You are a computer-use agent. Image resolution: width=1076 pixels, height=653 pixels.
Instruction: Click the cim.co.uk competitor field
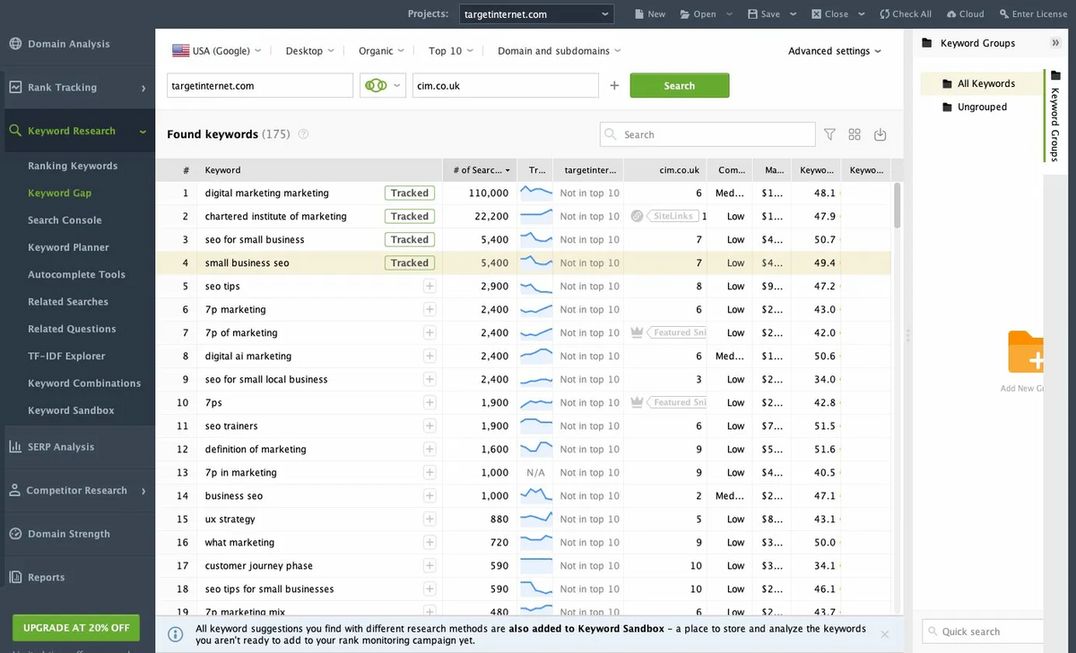tap(506, 86)
